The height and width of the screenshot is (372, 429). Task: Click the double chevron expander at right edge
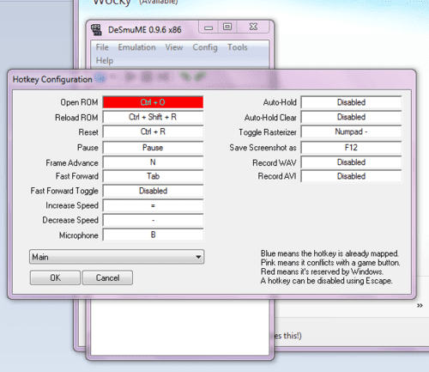click(x=420, y=306)
